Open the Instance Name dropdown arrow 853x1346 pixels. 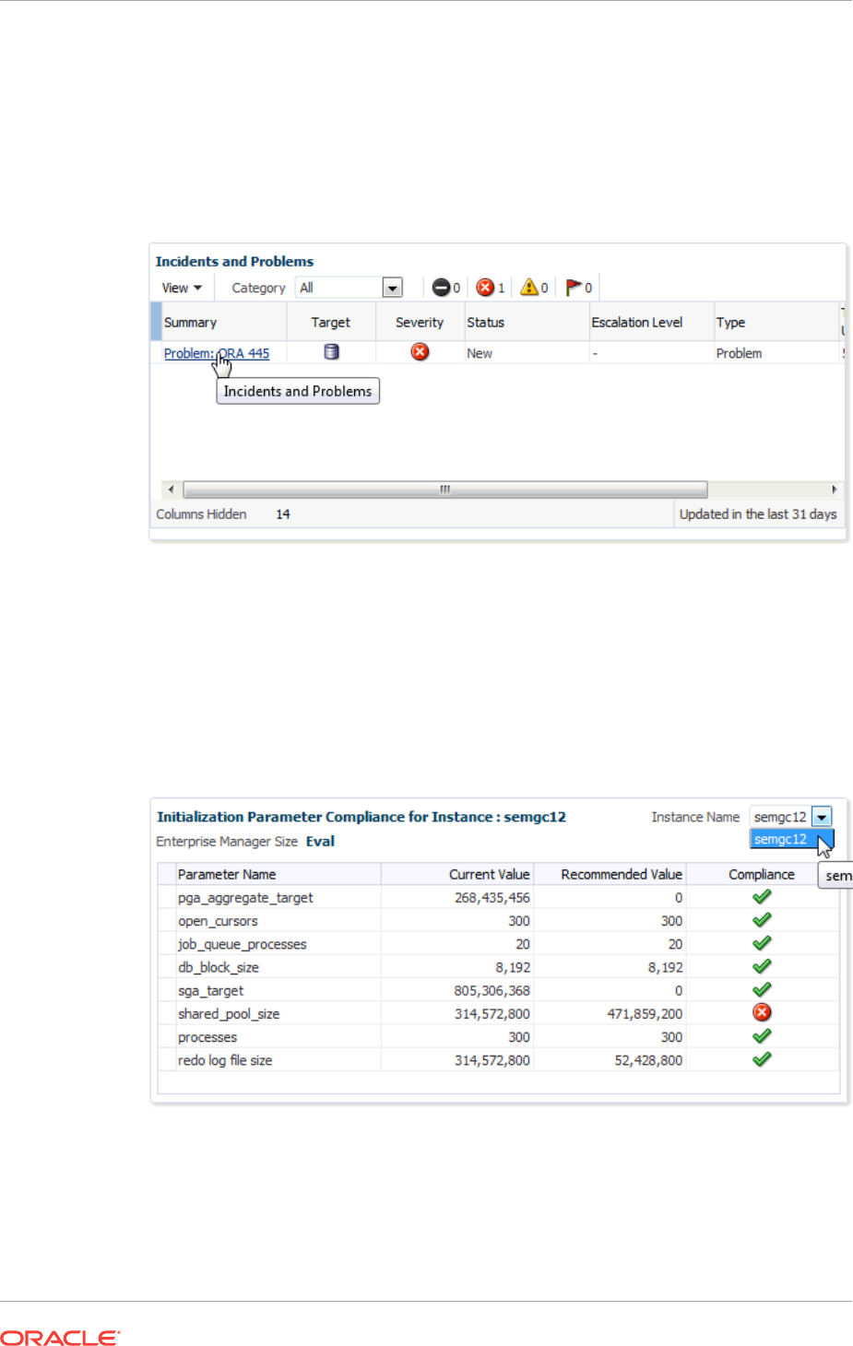click(x=822, y=817)
